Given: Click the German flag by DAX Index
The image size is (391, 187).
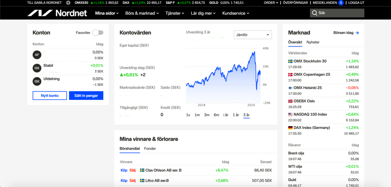Looking at the screenshot, I should click(290, 128).
